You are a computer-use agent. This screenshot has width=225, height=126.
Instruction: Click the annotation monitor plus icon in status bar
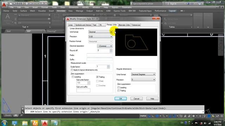pyautogui.click(x=200, y=116)
